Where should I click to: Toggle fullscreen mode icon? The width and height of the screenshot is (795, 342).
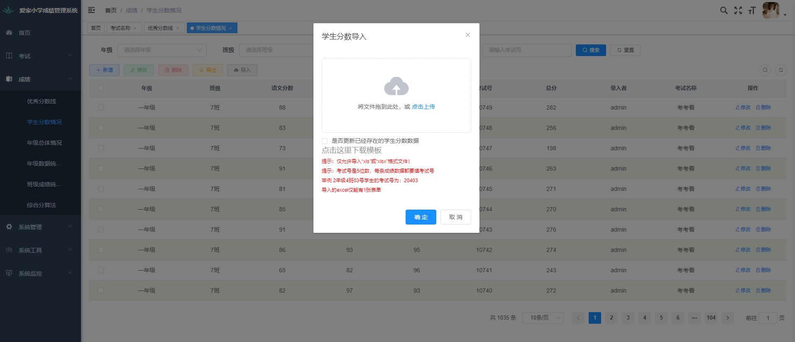[738, 11]
